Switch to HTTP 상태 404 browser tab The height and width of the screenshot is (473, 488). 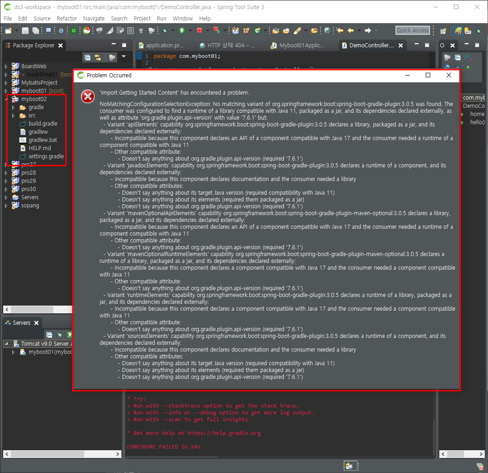point(227,45)
